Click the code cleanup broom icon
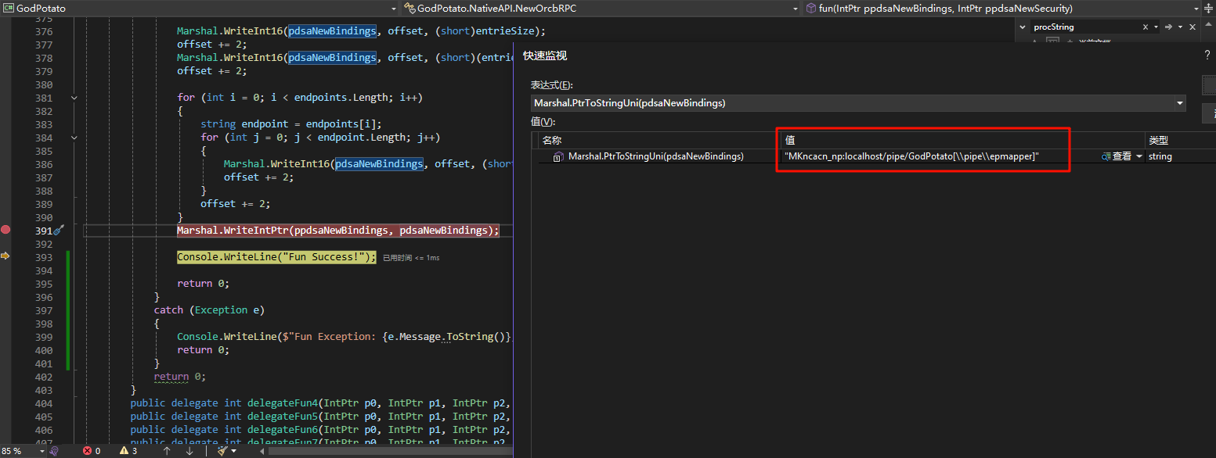This screenshot has height=458, width=1216. (x=223, y=451)
